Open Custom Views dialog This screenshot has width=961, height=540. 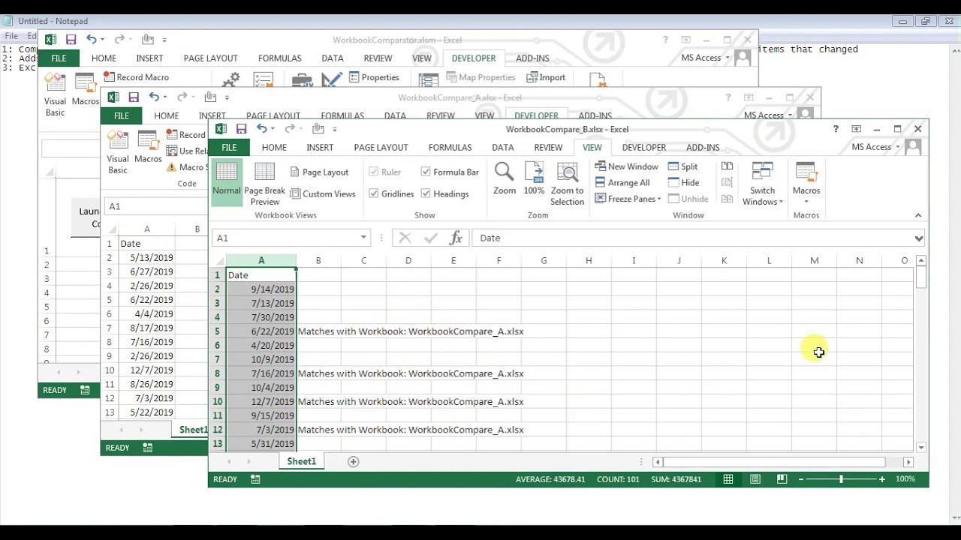click(323, 194)
